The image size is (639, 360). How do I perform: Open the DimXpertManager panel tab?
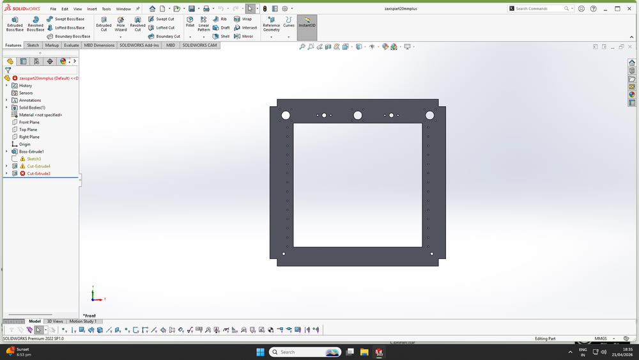[50, 61]
